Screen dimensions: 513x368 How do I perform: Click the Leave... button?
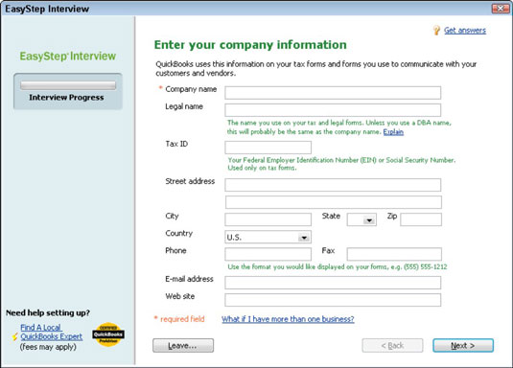183,346
